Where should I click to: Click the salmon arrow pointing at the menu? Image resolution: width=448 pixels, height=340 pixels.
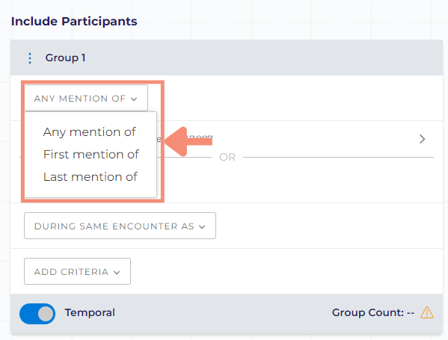coord(188,141)
